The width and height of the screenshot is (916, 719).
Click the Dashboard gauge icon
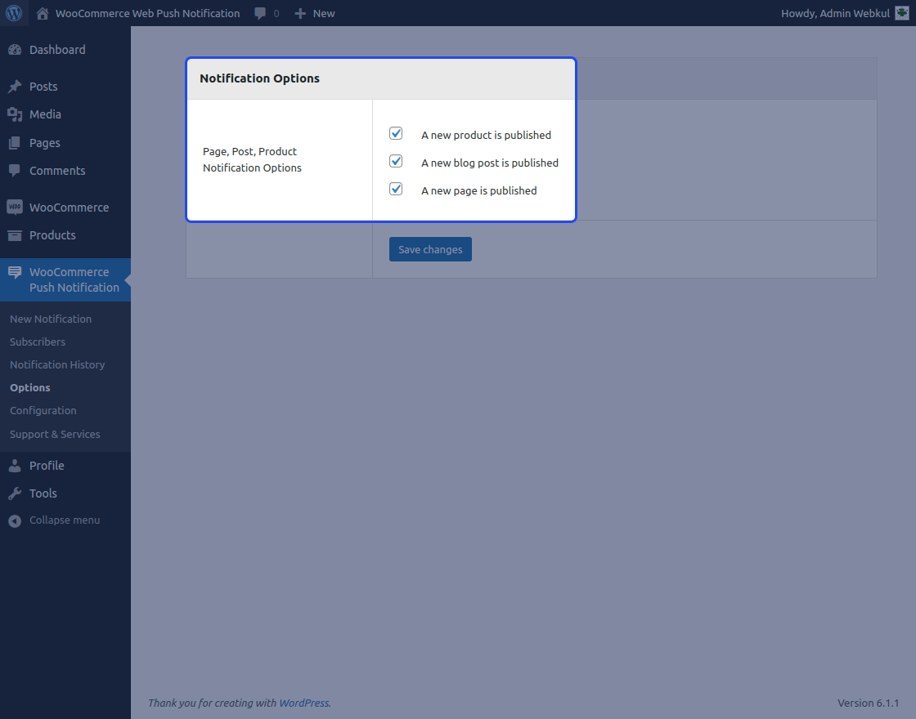click(15, 50)
